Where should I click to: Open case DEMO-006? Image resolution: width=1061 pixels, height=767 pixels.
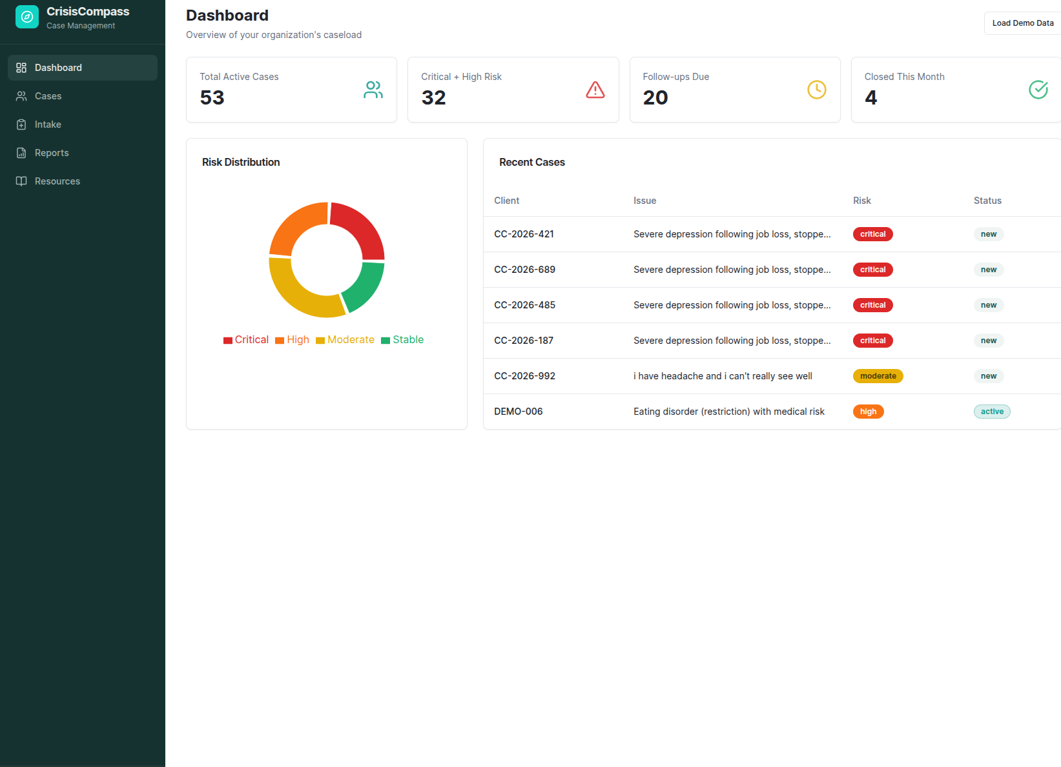(772, 412)
